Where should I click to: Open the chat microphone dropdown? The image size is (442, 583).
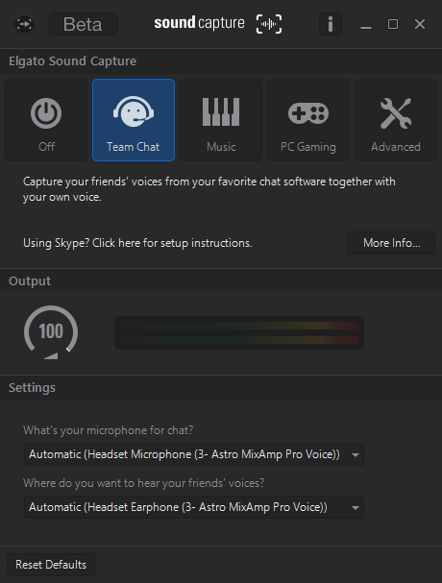(x=194, y=454)
